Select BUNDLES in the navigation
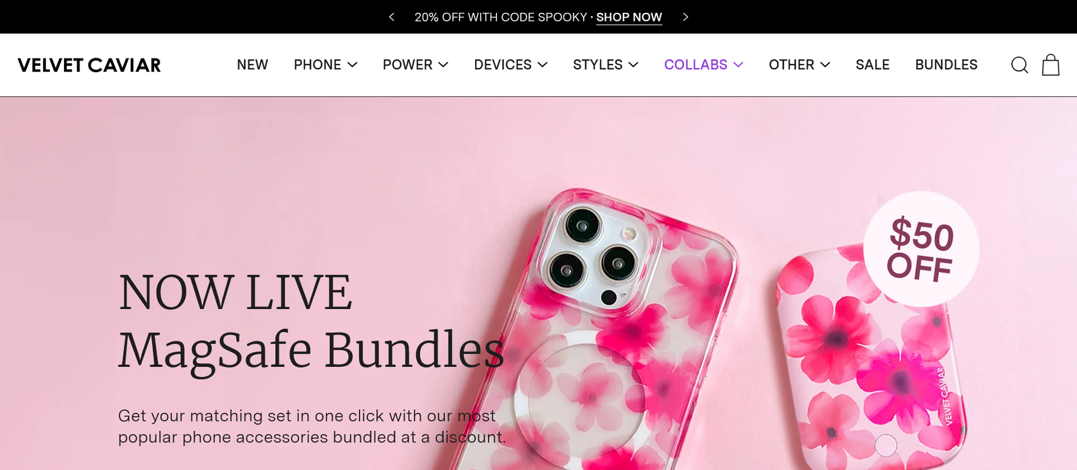 tap(946, 65)
